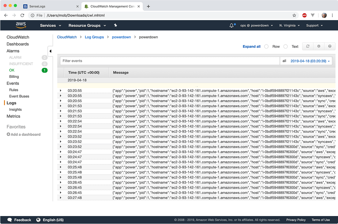
Task: Click the English (US) language button
Action: [53, 220]
